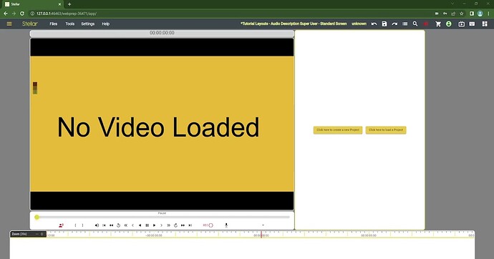Redo using the forward arrow icon
Viewport: 494px width, 259px height.
point(394,24)
